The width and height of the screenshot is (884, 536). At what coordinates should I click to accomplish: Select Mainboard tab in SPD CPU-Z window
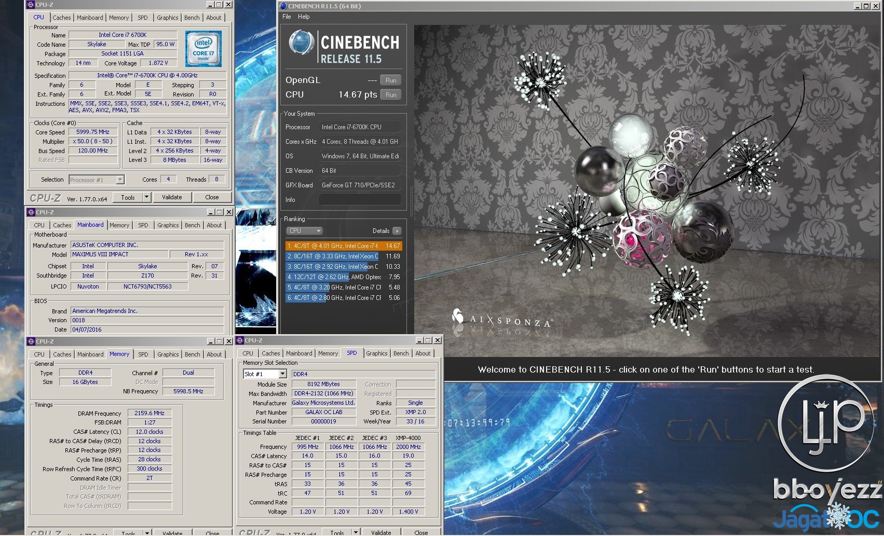click(299, 353)
